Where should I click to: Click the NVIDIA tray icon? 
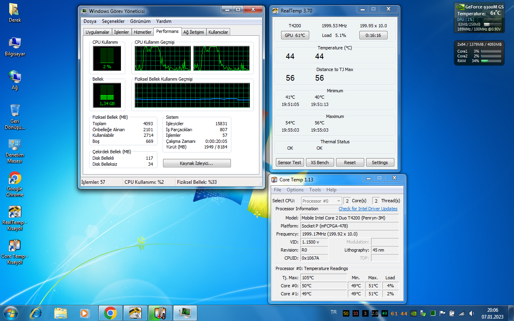coord(414,313)
